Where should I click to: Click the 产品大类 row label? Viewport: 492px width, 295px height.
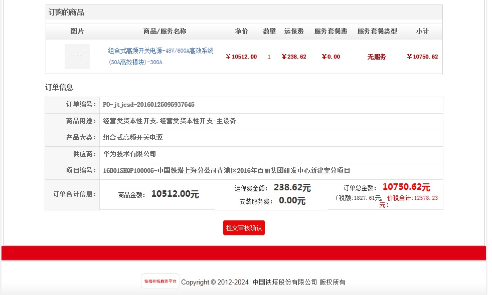click(x=81, y=137)
